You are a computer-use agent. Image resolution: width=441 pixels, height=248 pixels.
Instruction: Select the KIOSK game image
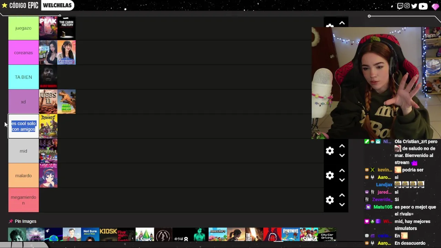point(108,234)
